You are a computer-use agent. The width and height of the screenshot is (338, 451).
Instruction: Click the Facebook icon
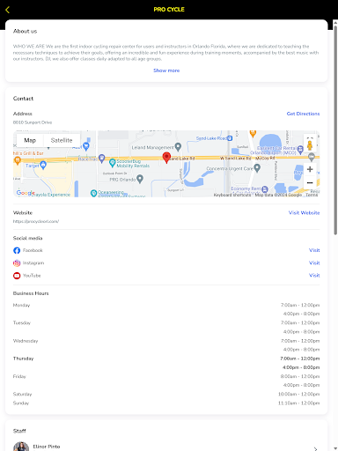coord(17,250)
